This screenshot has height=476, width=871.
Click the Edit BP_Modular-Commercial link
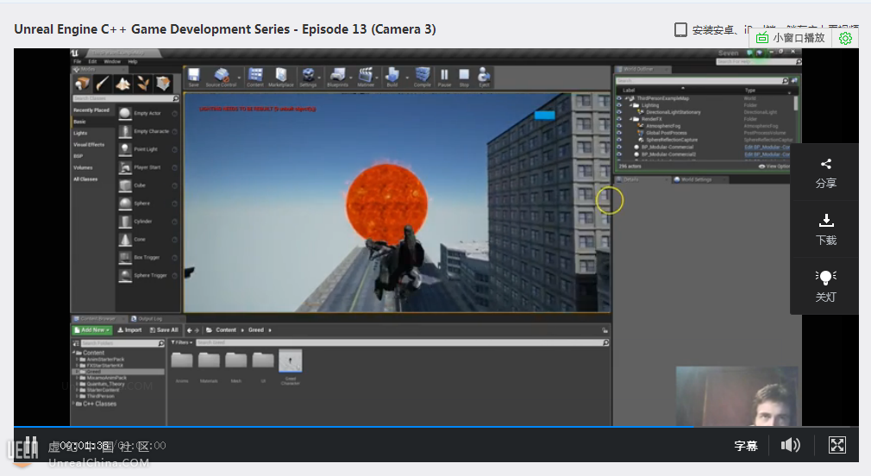coord(768,147)
